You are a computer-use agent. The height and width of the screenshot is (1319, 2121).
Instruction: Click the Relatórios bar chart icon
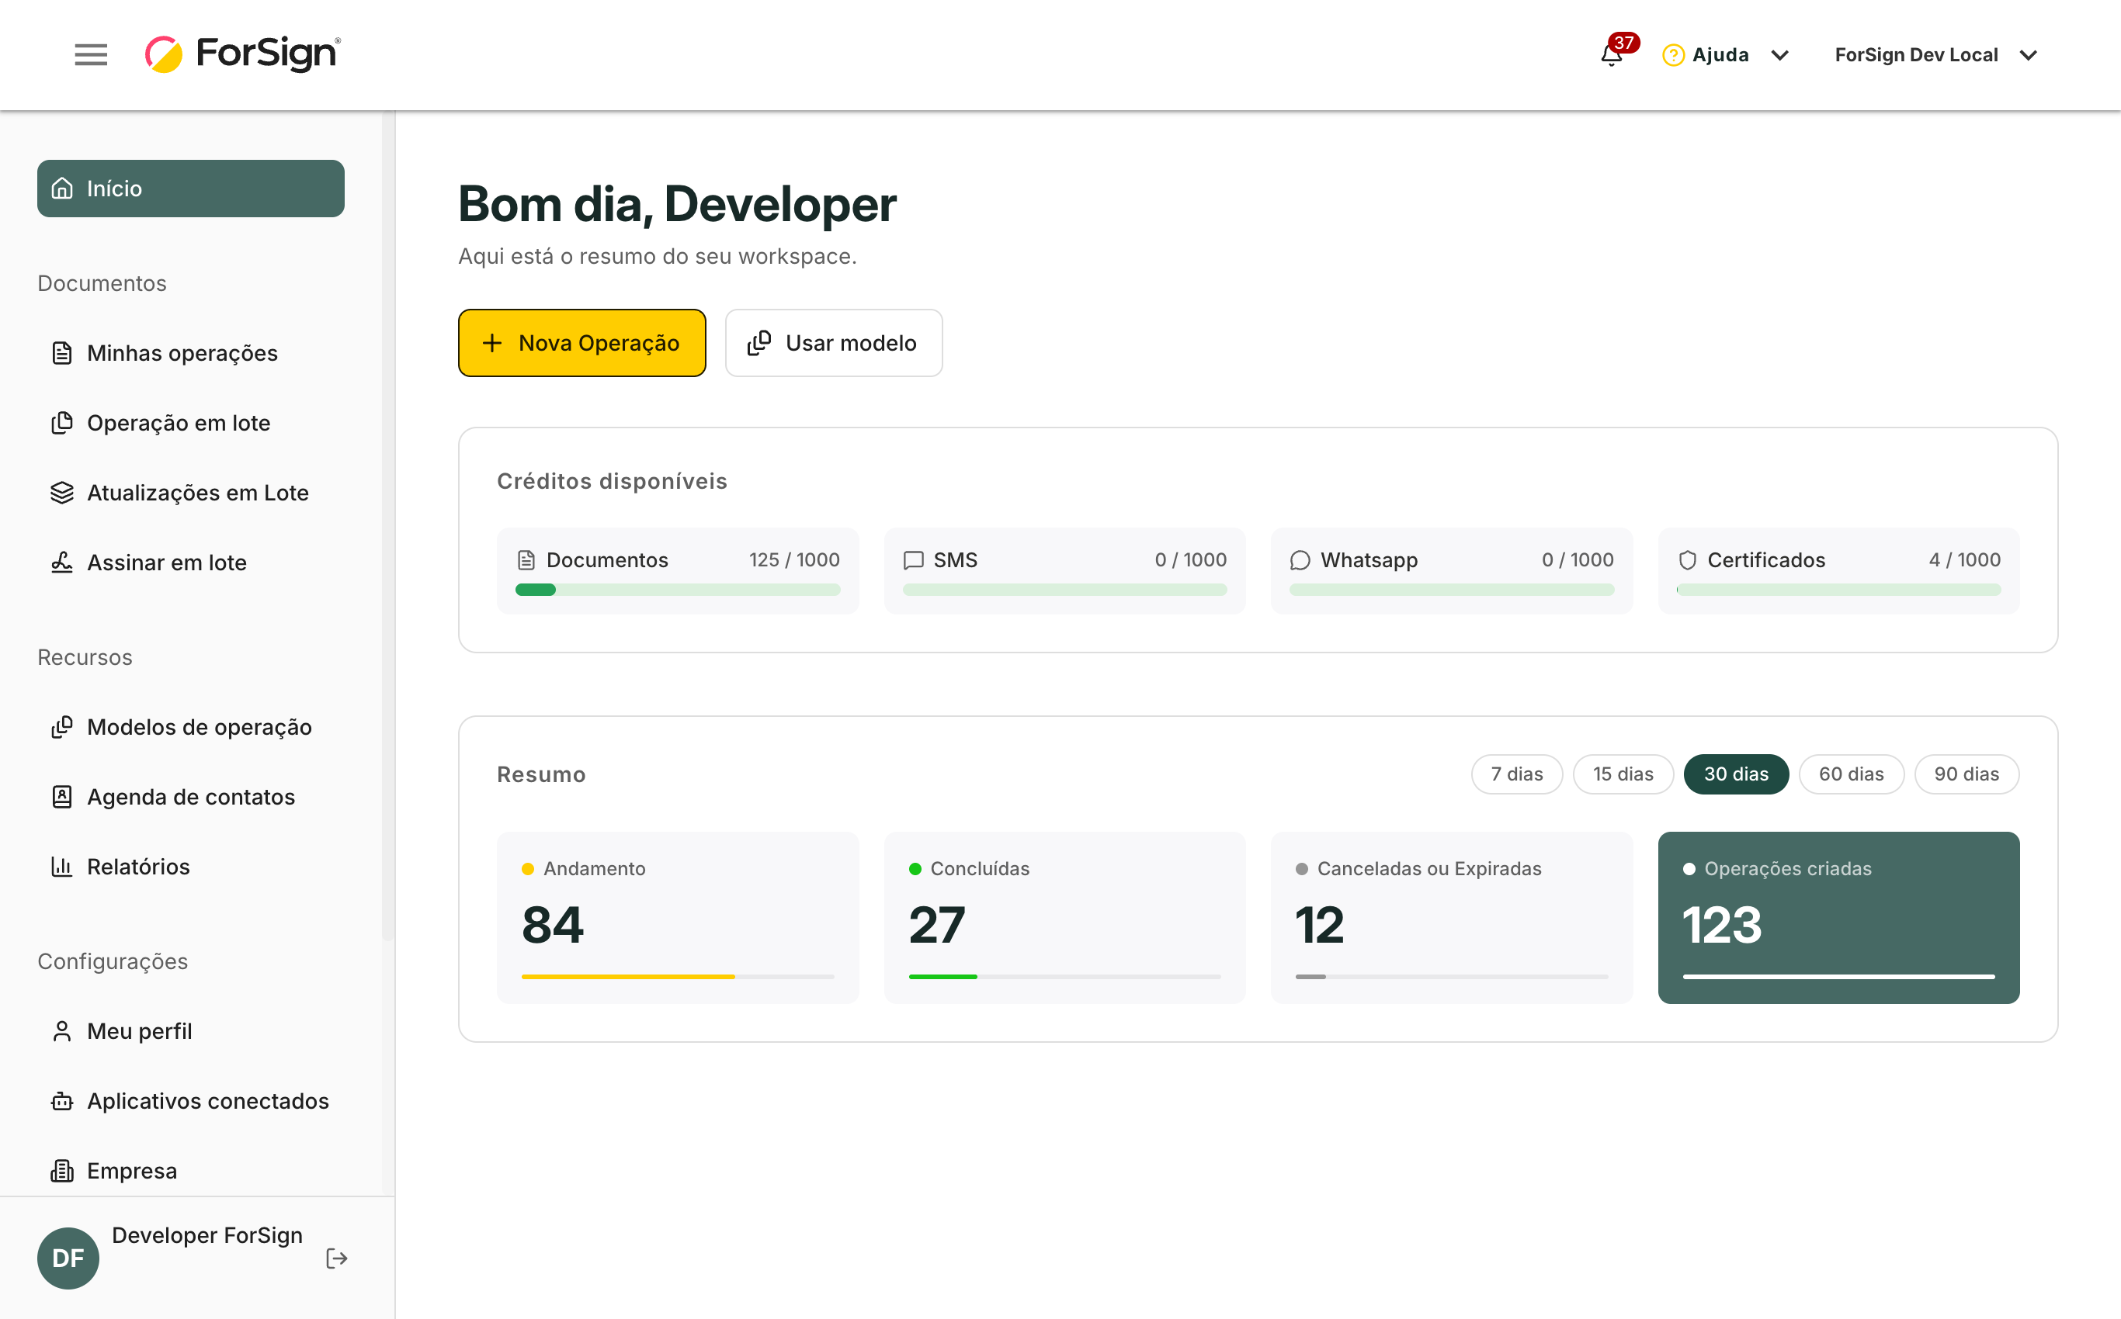click(x=62, y=866)
